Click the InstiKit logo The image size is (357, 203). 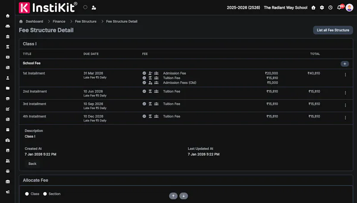[x=48, y=8]
